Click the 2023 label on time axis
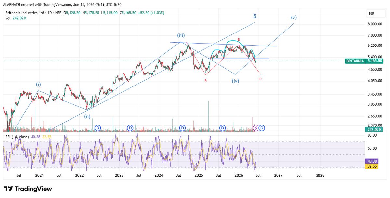The width and height of the screenshot is (390, 198). tap(119, 175)
